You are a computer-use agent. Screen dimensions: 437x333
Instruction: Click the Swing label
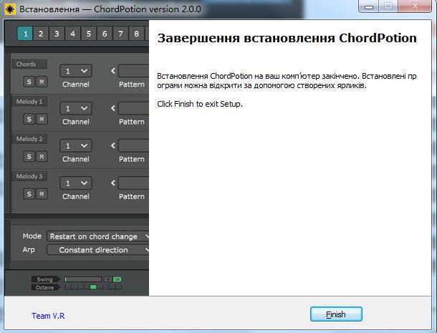[44, 279]
